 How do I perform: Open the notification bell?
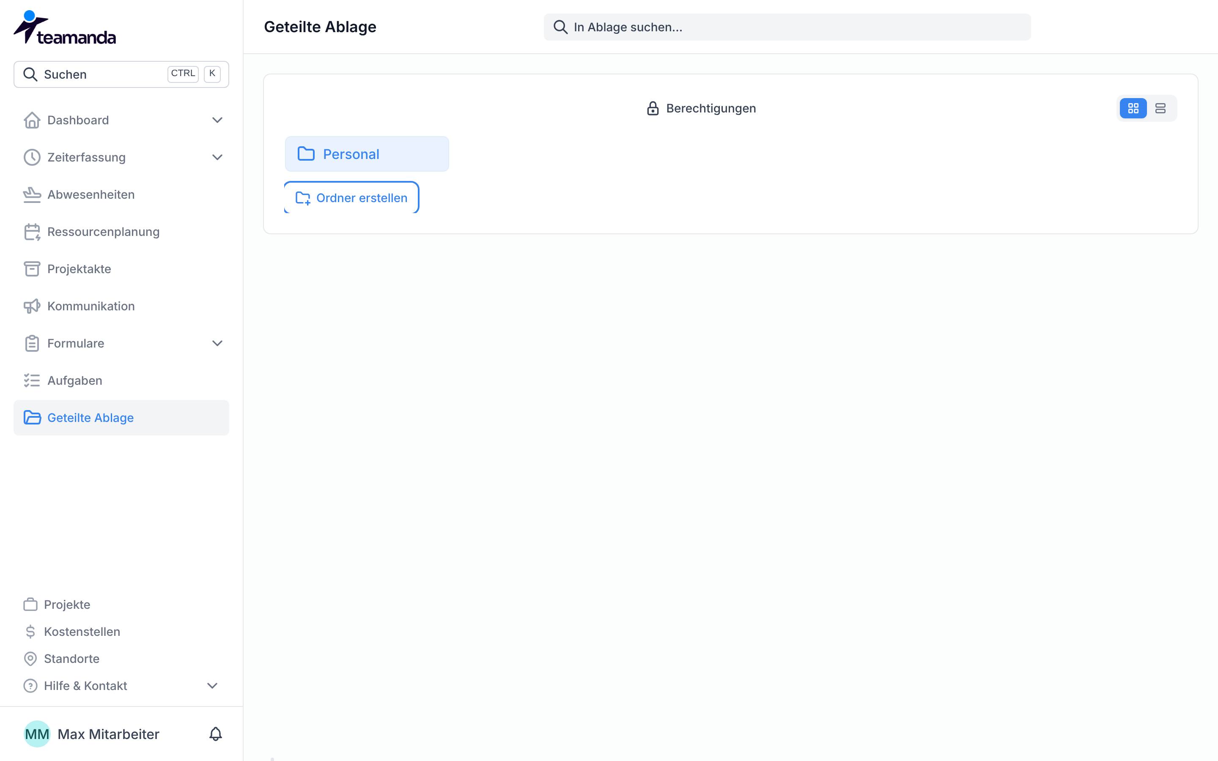point(215,734)
